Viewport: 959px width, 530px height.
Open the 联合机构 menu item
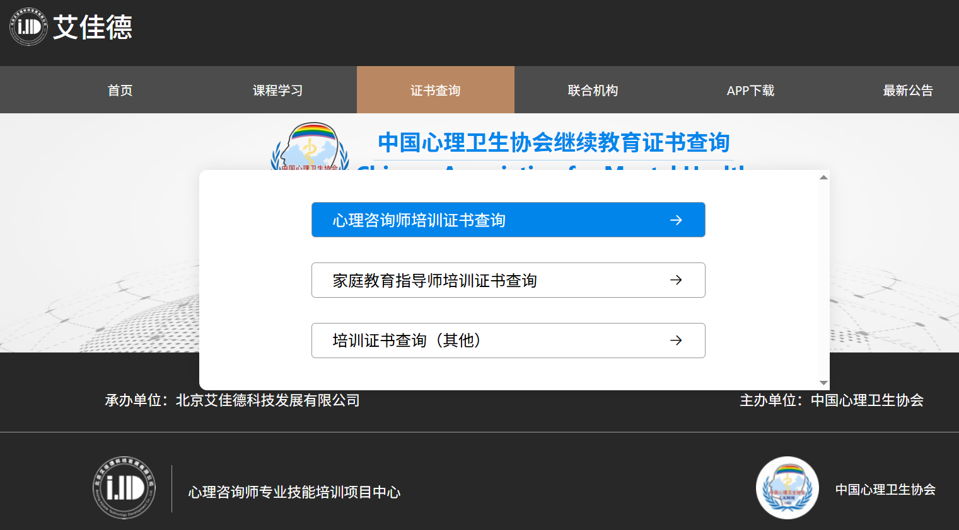(593, 90)
